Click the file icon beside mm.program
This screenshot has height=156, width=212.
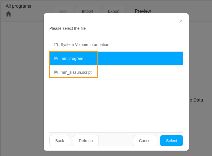[x=56, y=58]
